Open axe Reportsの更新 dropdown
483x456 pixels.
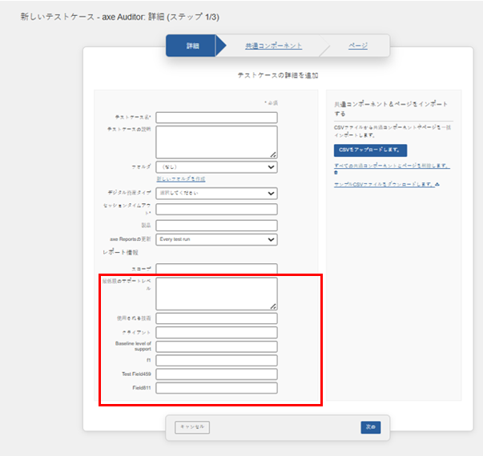pos(216,239)
